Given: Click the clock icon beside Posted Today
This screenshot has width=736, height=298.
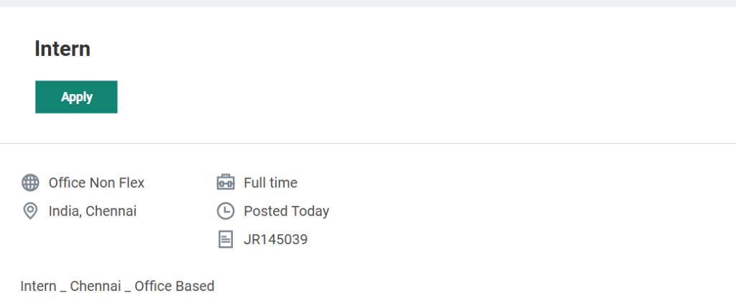Looking at the screenshot, I should (x=226, y=211).
